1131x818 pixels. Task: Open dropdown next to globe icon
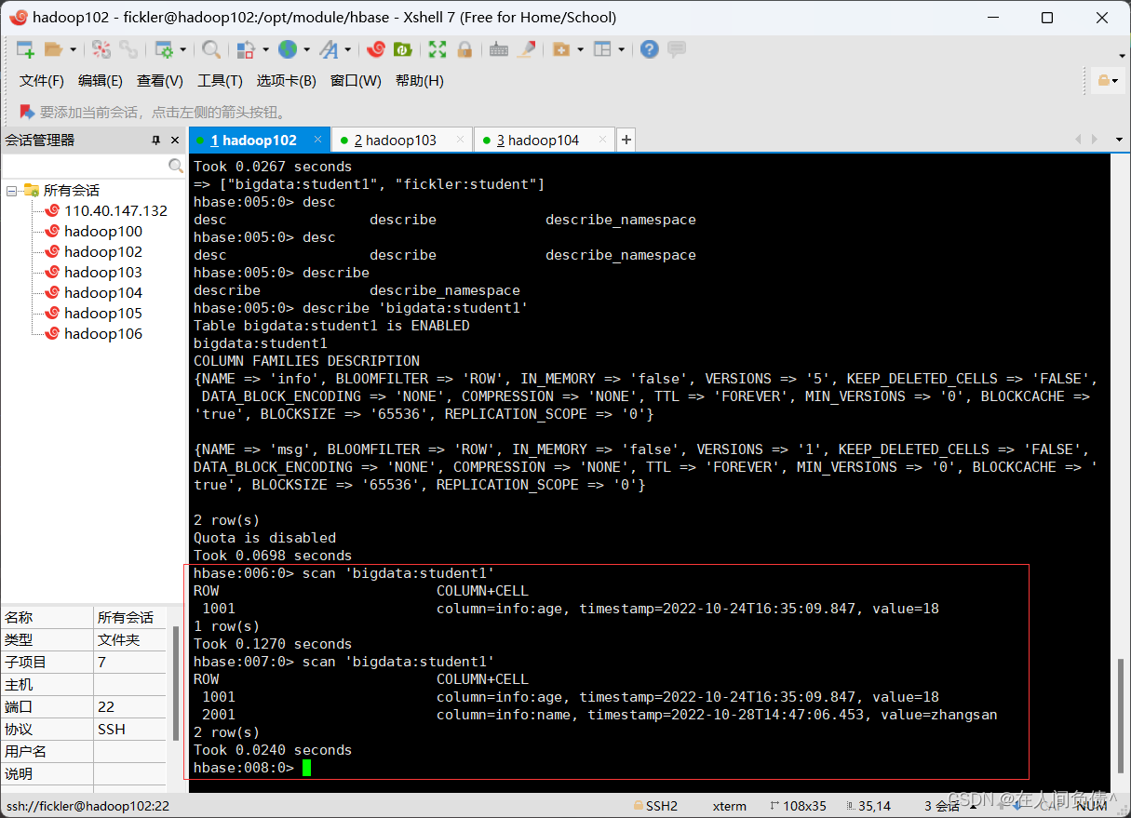[x=307, y=49]
